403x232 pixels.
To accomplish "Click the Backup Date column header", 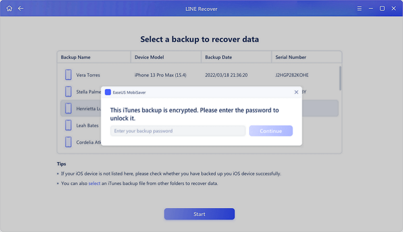I will coord(218,57).
